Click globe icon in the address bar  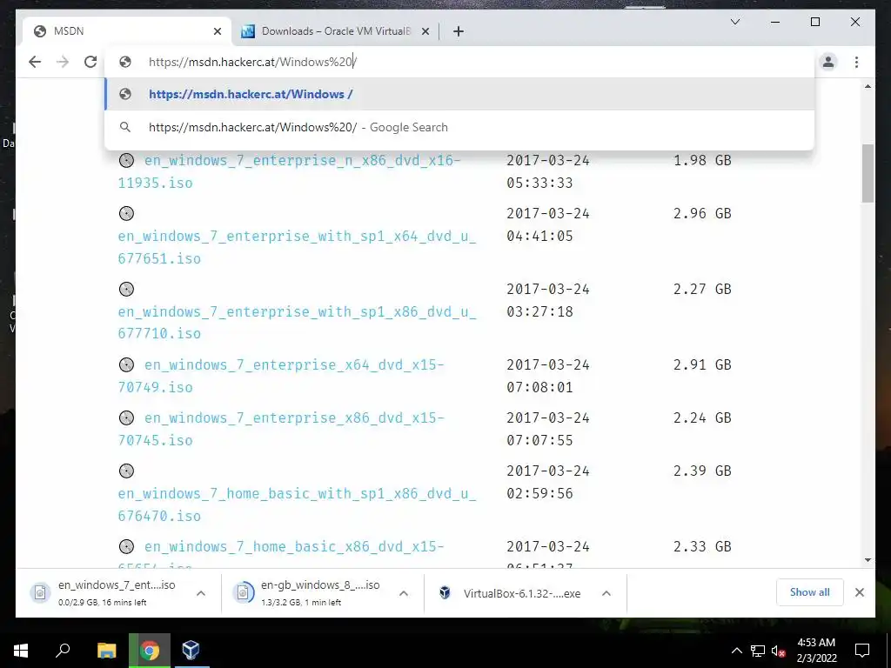(125, 62)
